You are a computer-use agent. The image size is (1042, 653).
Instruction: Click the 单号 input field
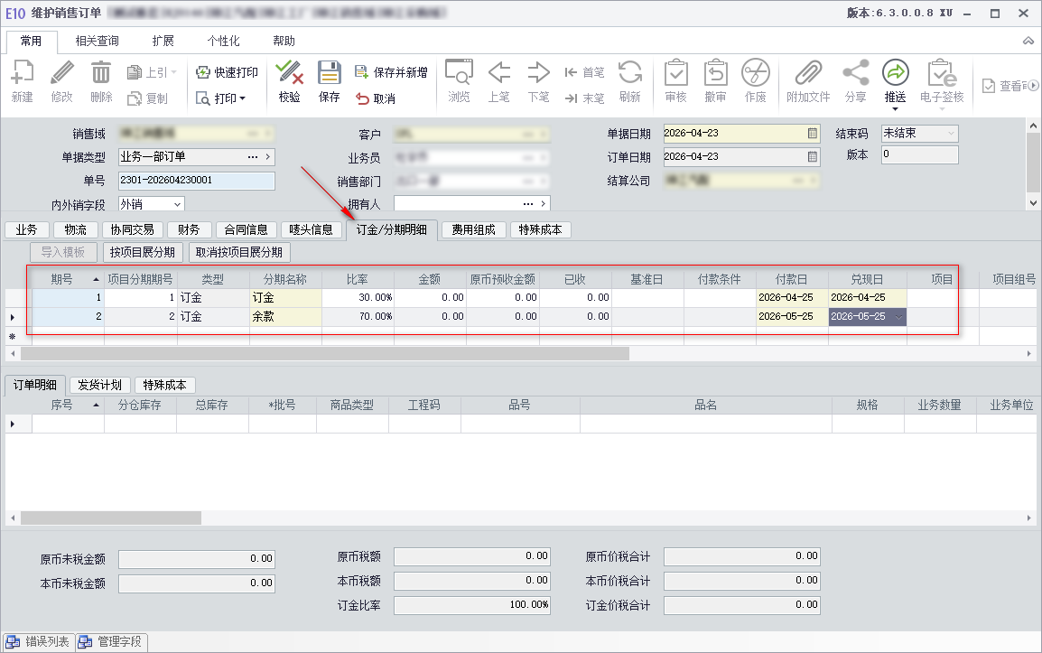point(196,181)
